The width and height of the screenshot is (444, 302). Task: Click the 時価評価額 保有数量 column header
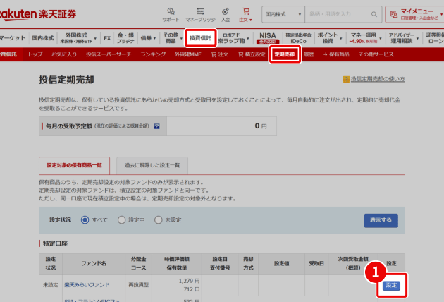coord(177,263)
